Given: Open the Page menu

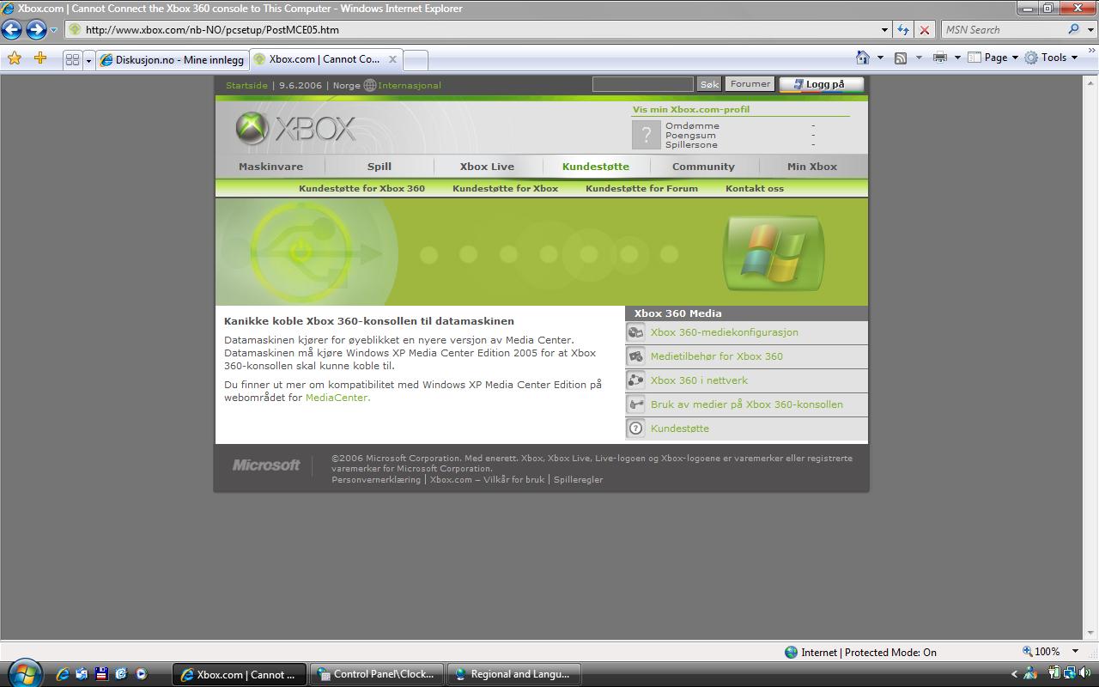Looking at the screenshot, I should pyautogui.click(x=993, y=58).
